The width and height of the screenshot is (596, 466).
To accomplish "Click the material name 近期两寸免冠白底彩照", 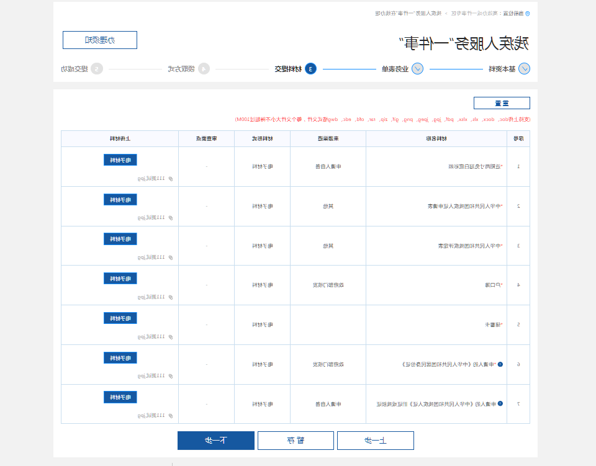I will click(x=476, y=166).
